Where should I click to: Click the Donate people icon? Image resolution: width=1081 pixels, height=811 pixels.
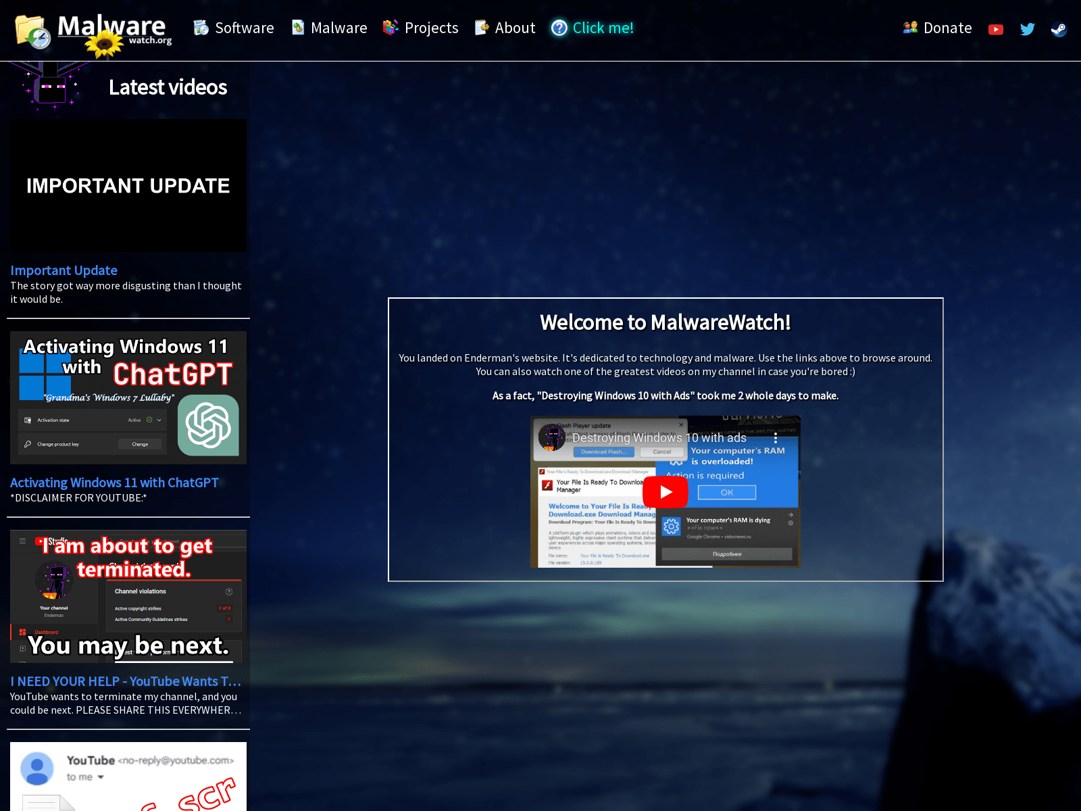tap(910, 28)
